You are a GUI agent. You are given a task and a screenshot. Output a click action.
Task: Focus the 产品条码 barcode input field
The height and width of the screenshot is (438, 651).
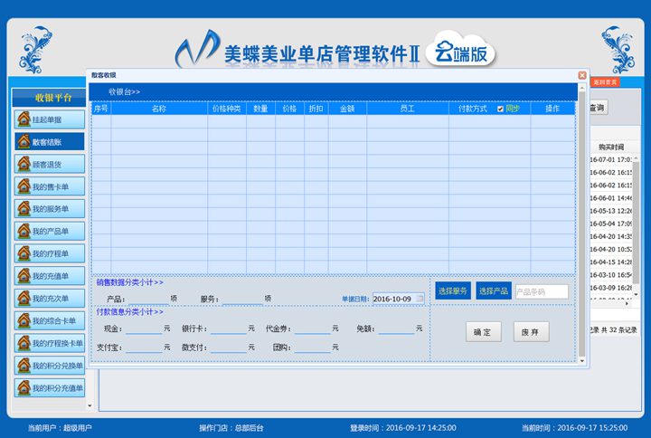(x=542, y=291)
